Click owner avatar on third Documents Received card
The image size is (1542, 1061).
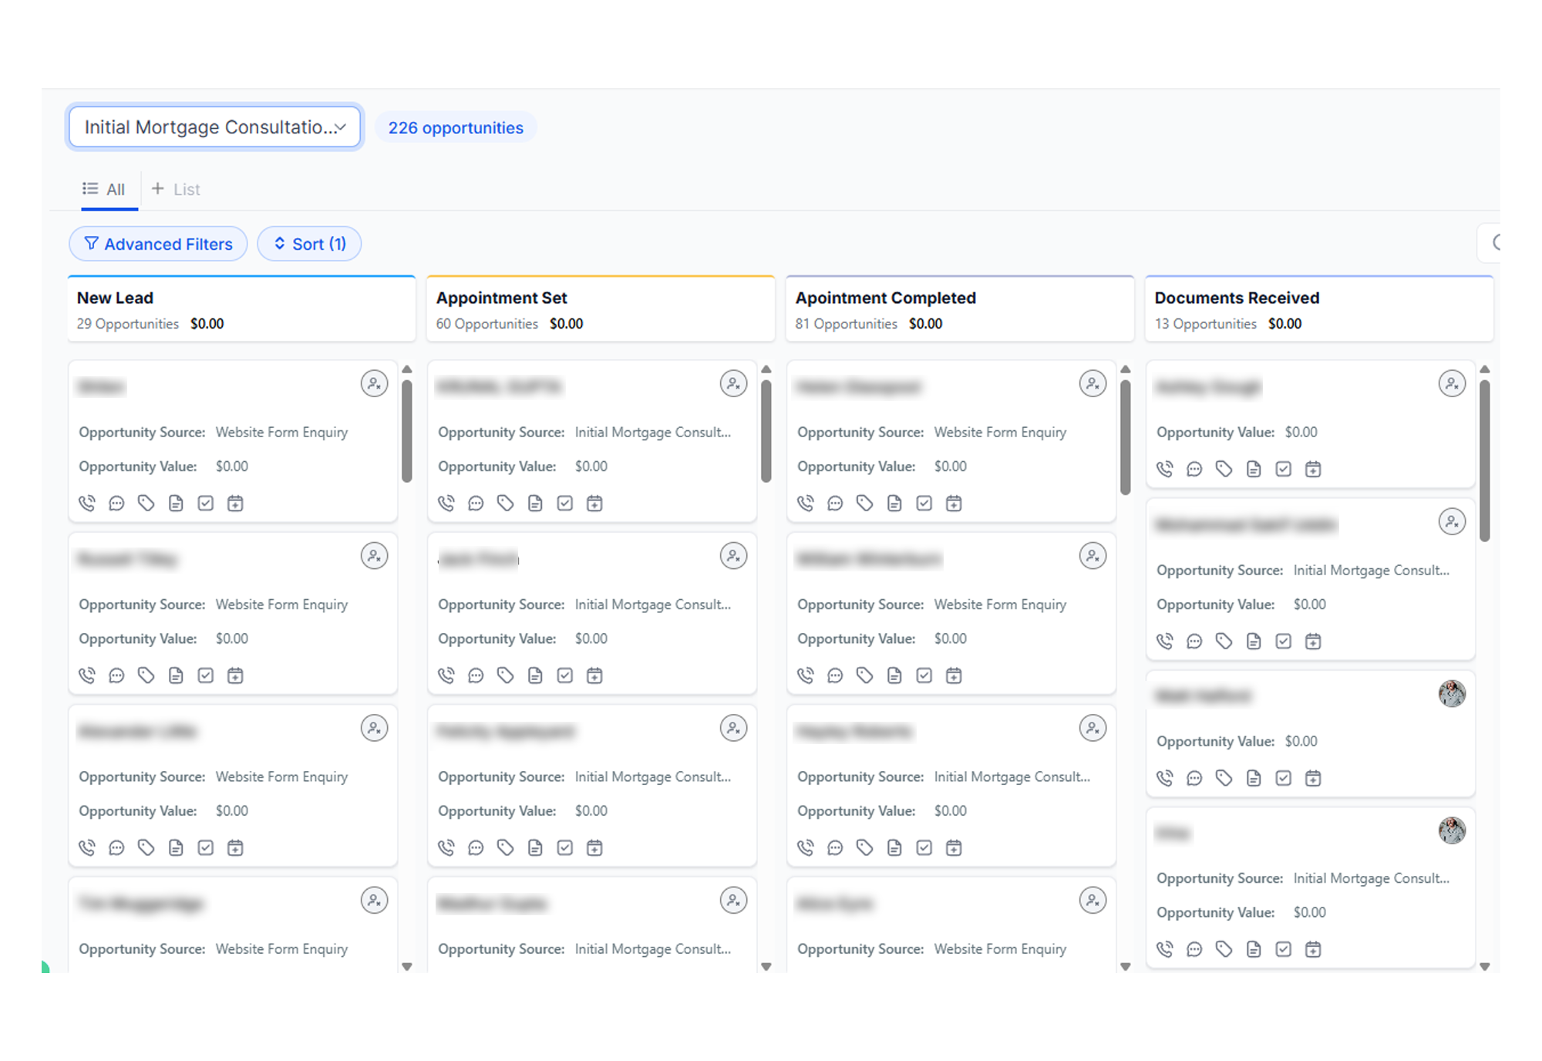click(x=1451, y=693)
